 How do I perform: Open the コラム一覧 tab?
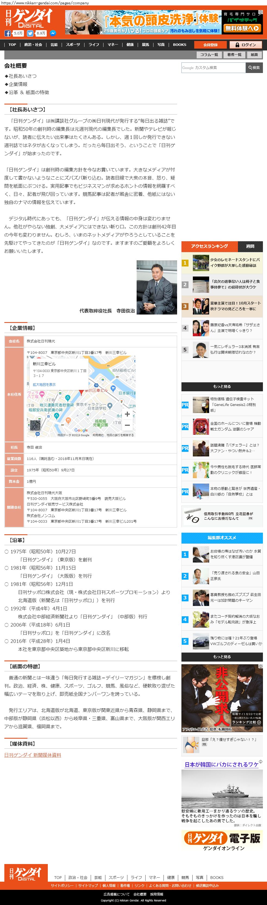click(x=209, y=55)
